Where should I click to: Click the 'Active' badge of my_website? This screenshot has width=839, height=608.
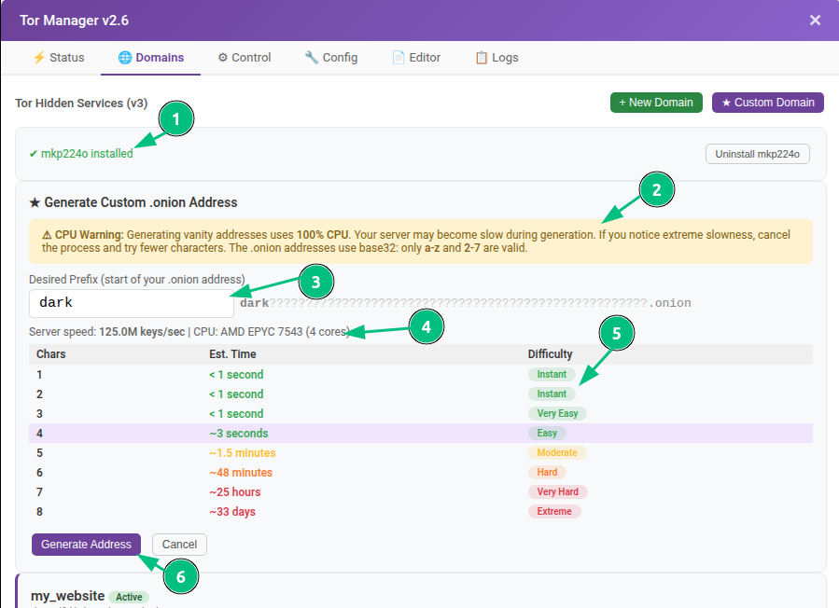click(129, 597)
